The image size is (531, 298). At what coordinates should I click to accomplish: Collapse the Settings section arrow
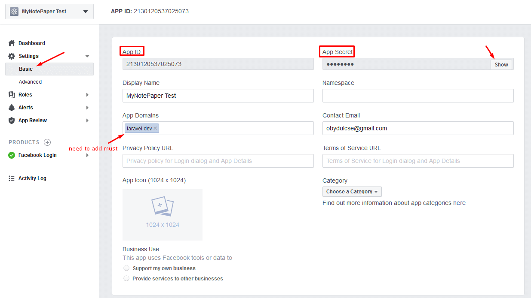[x=87, y=56]
